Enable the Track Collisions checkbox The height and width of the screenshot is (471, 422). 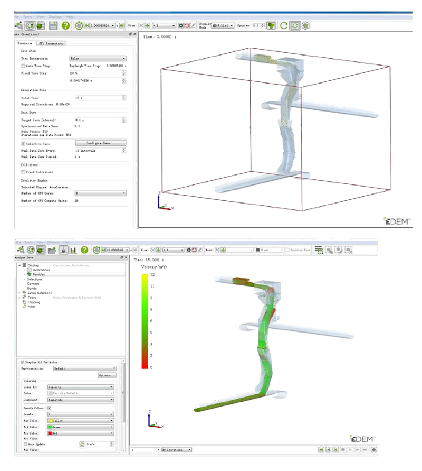[x=23, y=172]
